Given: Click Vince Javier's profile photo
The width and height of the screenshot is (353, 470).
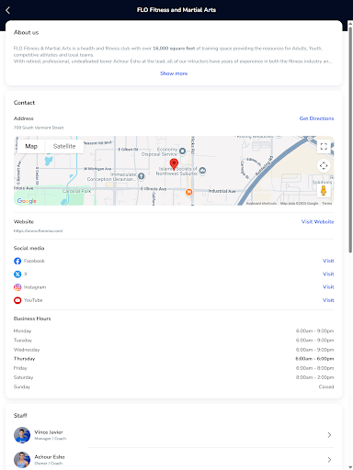Looking at the screenshot, I should coord(22,435).
